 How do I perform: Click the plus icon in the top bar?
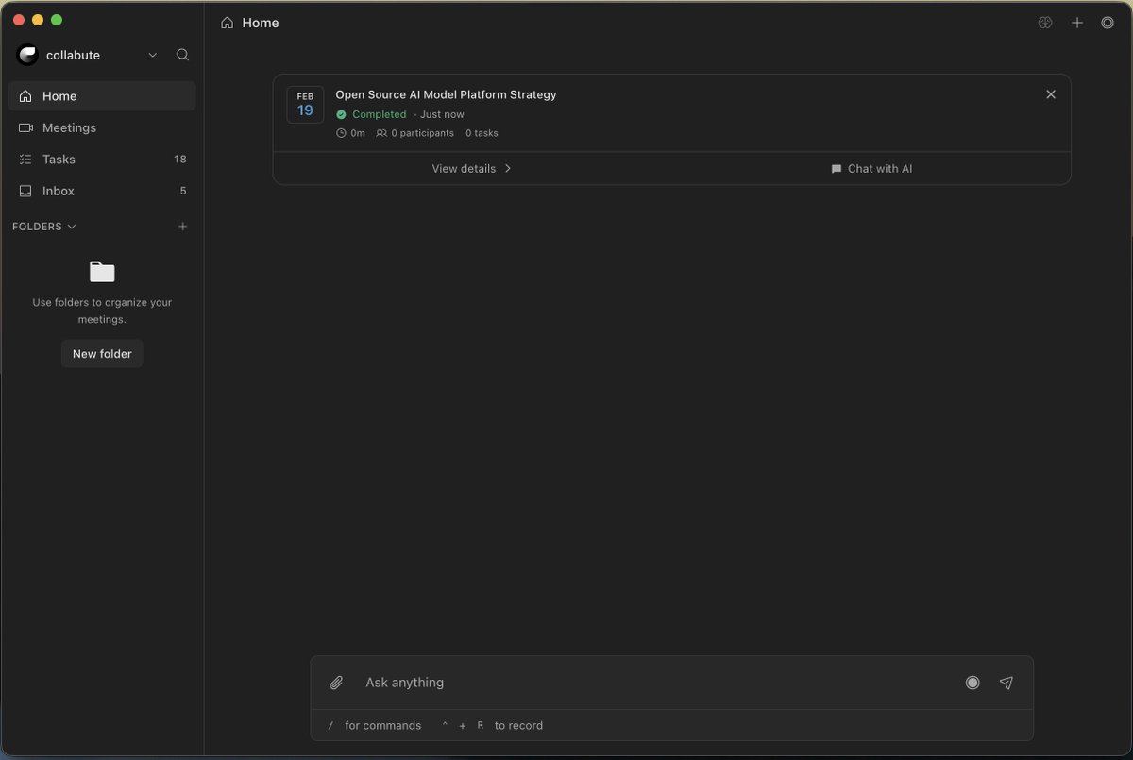point(1077,23)
